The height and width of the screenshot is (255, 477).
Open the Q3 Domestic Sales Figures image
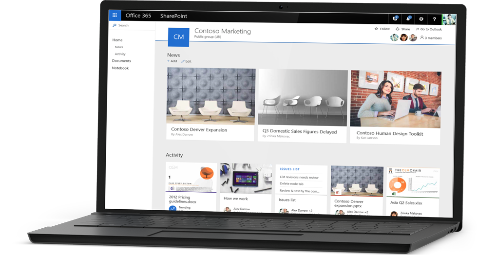pyautogui.click(x=303, y=97)
